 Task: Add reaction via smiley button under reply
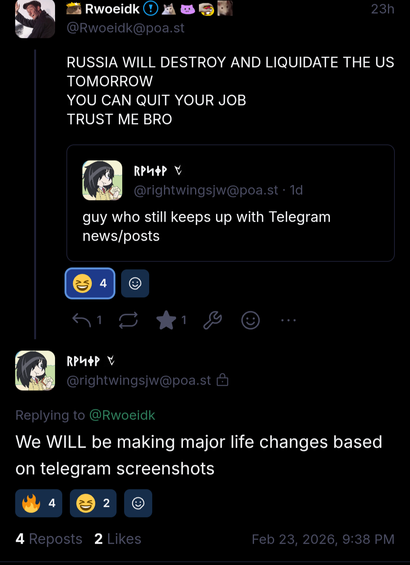[x=138, y=503]
